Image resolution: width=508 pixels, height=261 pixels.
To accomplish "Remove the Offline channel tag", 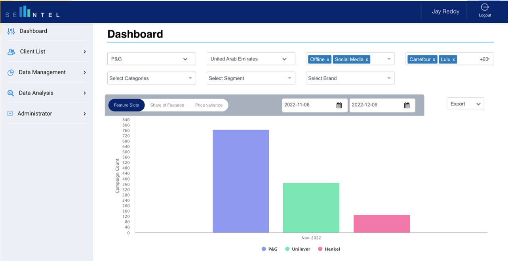I will (328, 60).
